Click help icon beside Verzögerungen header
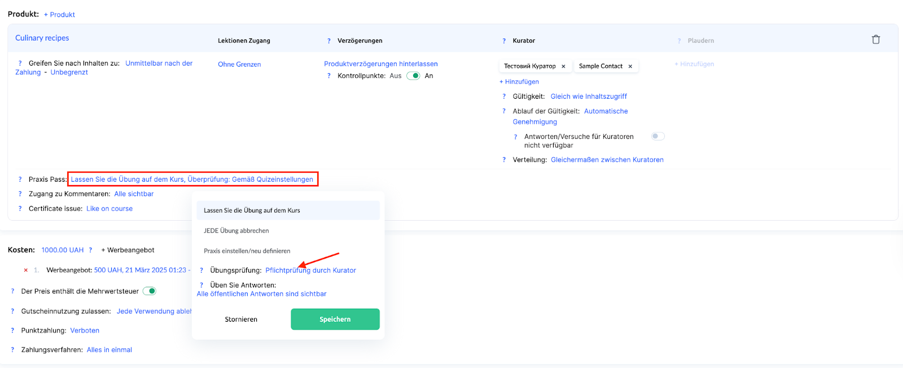Viewport: 903px width, 368px height. pyautogui.click(x=329, y=41)
